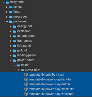Collapse the power-panel folder arrow
Image resolution: width=92 pixels, height=97 pixels.
click(x=11, y=60)
